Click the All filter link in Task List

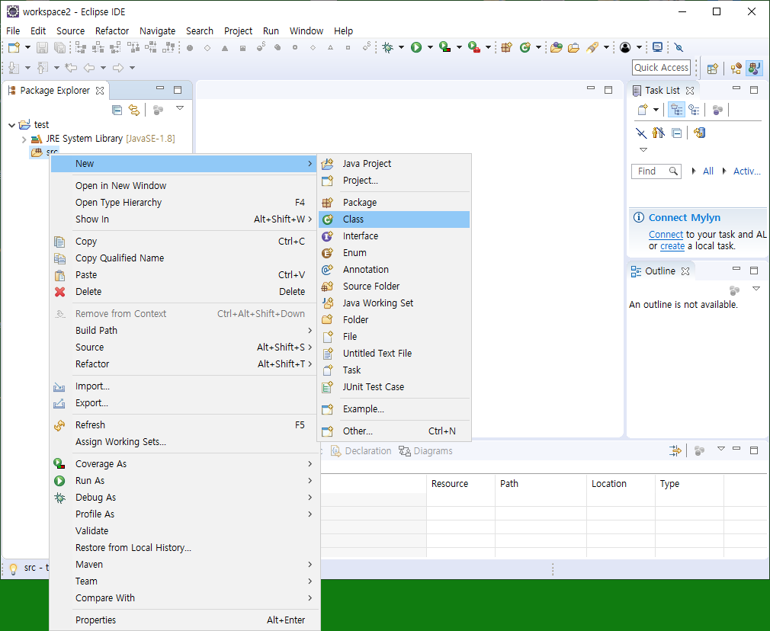(x=708, y=171)
